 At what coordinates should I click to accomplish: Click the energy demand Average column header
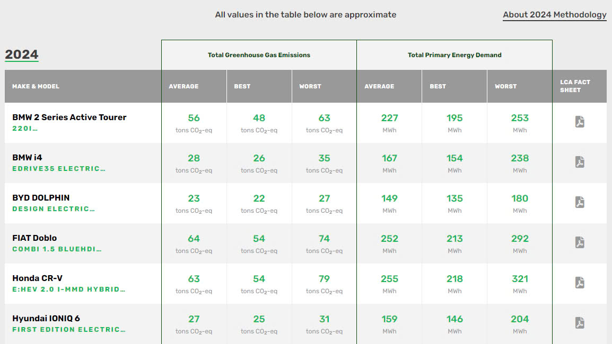point(379,86)
